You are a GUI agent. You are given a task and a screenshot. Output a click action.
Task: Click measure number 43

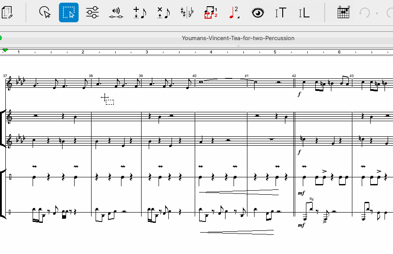tap(351, 76)
